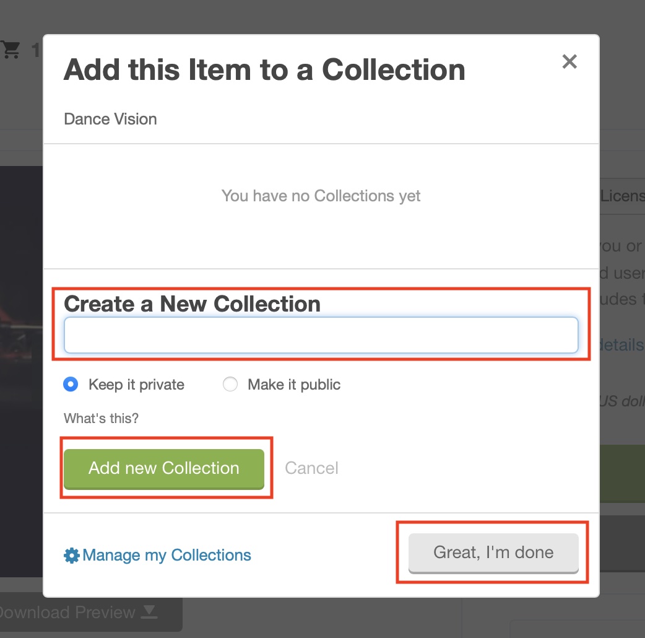Click the Great, I'm done button
Viewport: 645px width, 638px height.
click(x=493, y=553)
